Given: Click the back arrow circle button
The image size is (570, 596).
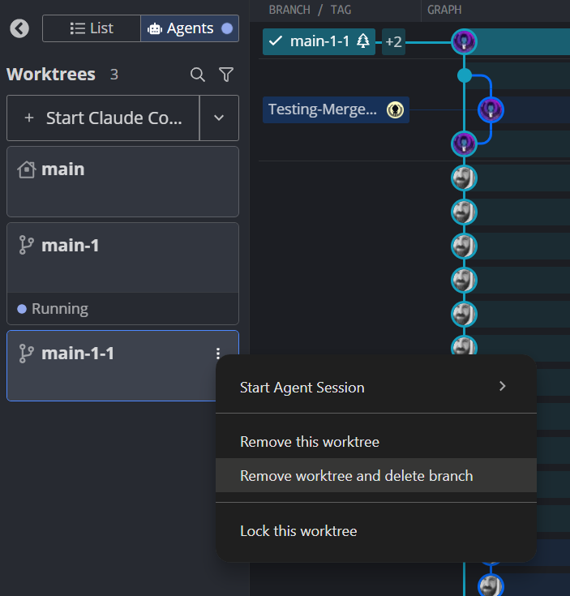Looking at the screenshot, I should (19, 28).
